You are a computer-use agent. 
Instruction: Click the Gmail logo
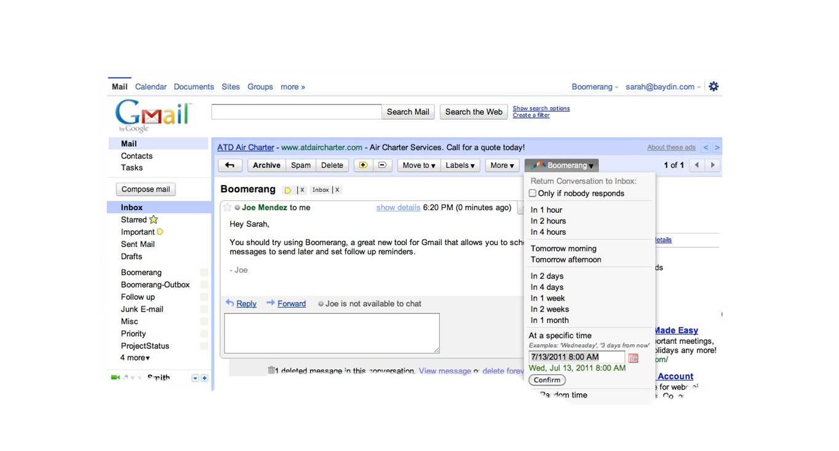153,115
